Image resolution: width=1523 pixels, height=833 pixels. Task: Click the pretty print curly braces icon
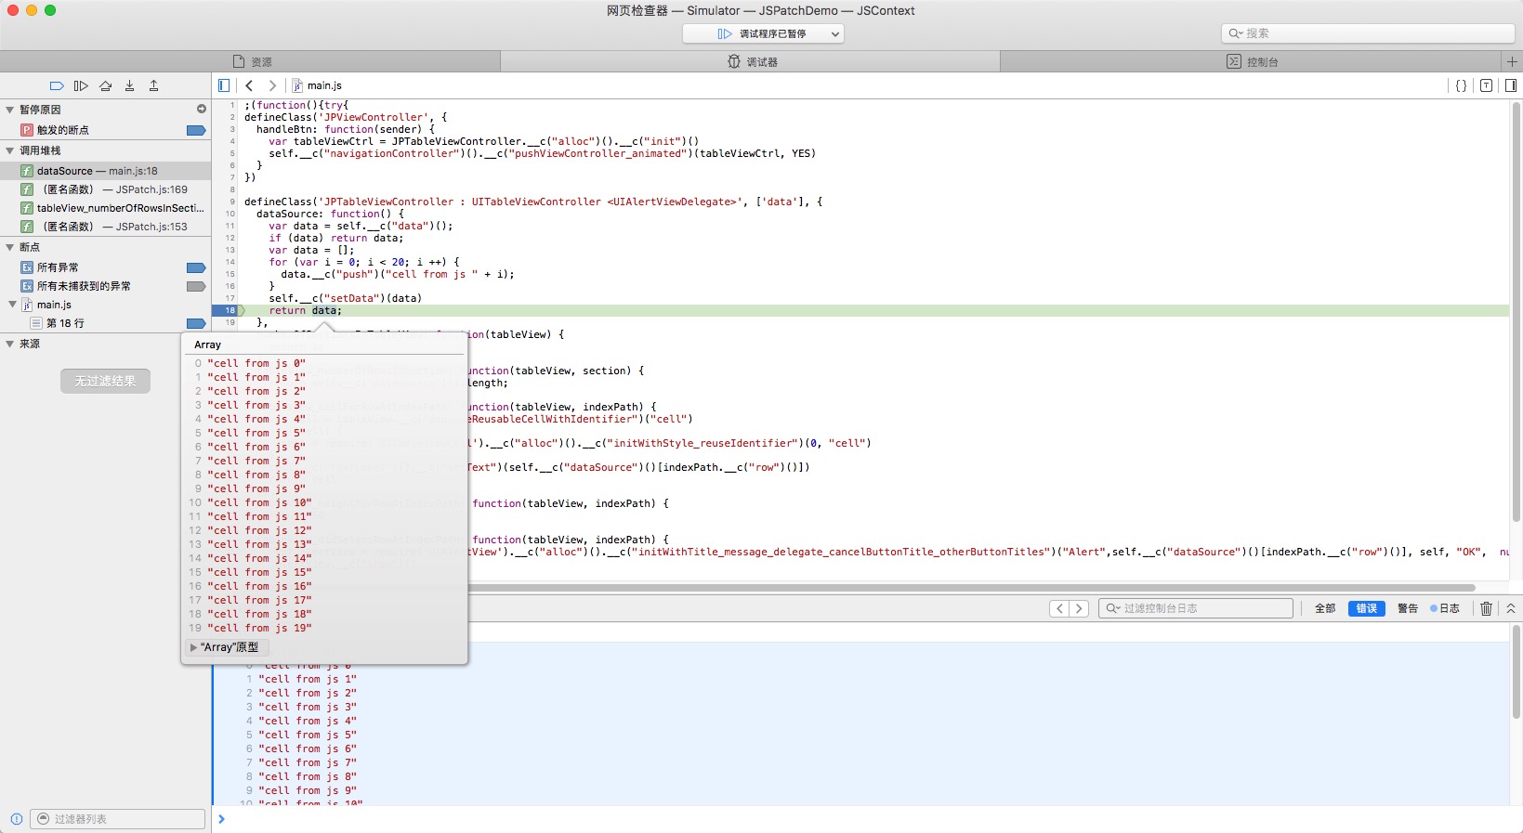[1461, 85]
